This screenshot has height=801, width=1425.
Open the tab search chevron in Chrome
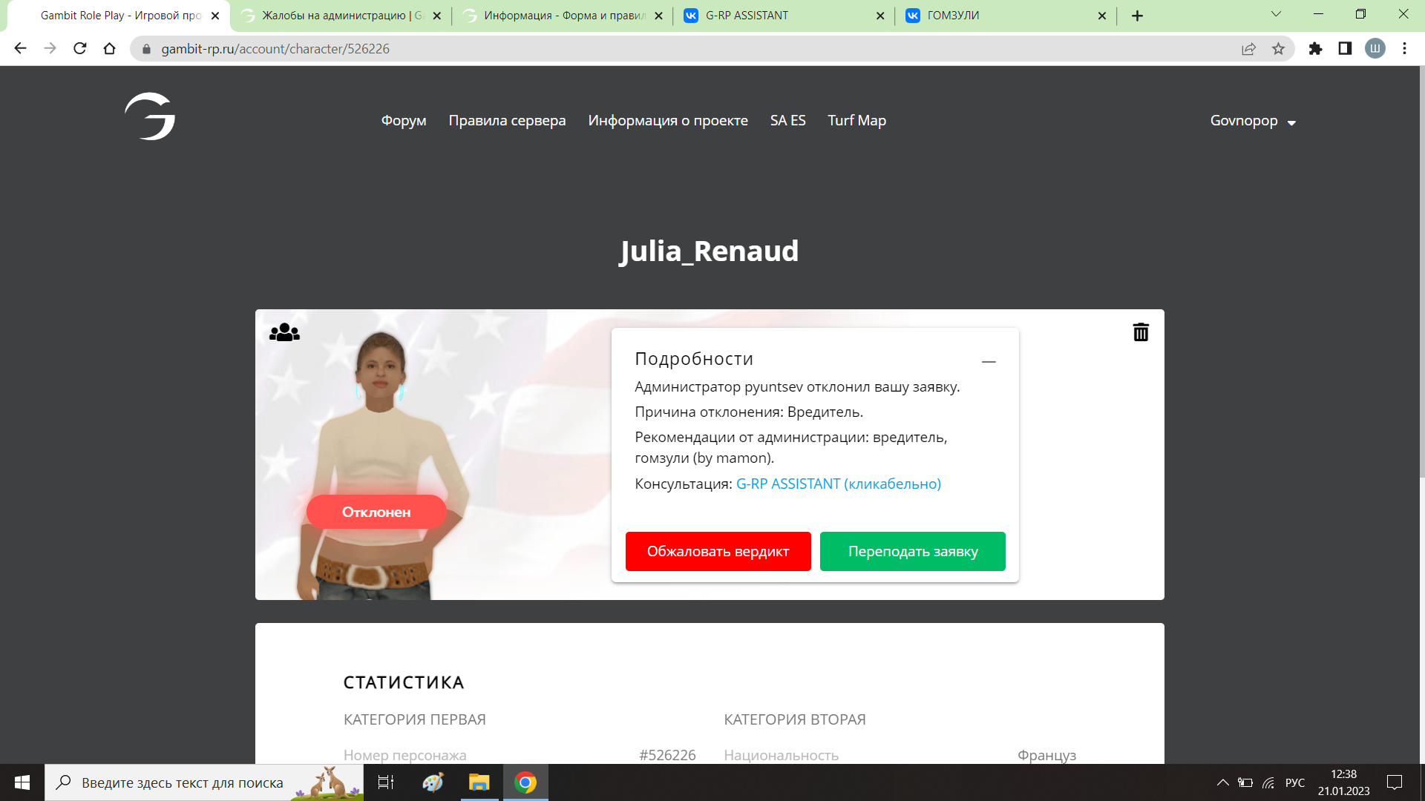point(1276,14)
